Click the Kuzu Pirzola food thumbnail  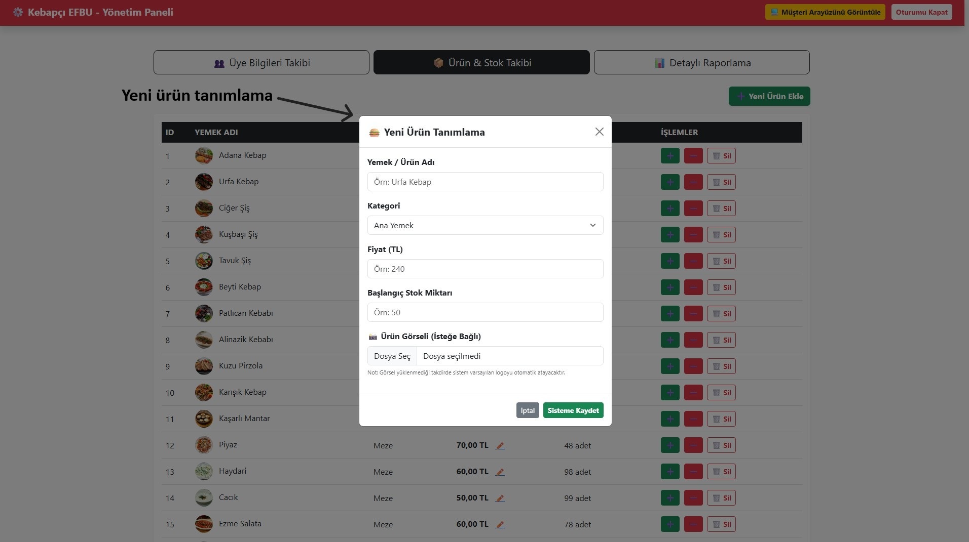tap(204, 366)
